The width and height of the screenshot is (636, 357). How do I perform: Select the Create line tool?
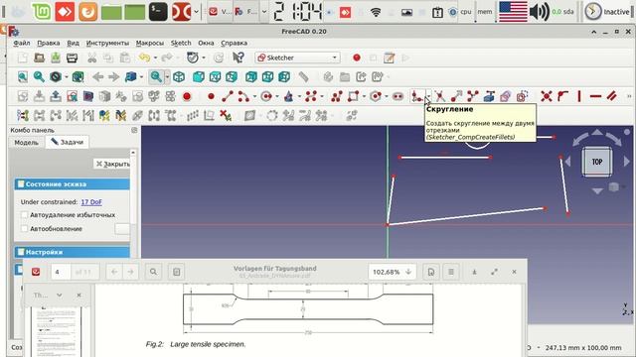point(228,96)
